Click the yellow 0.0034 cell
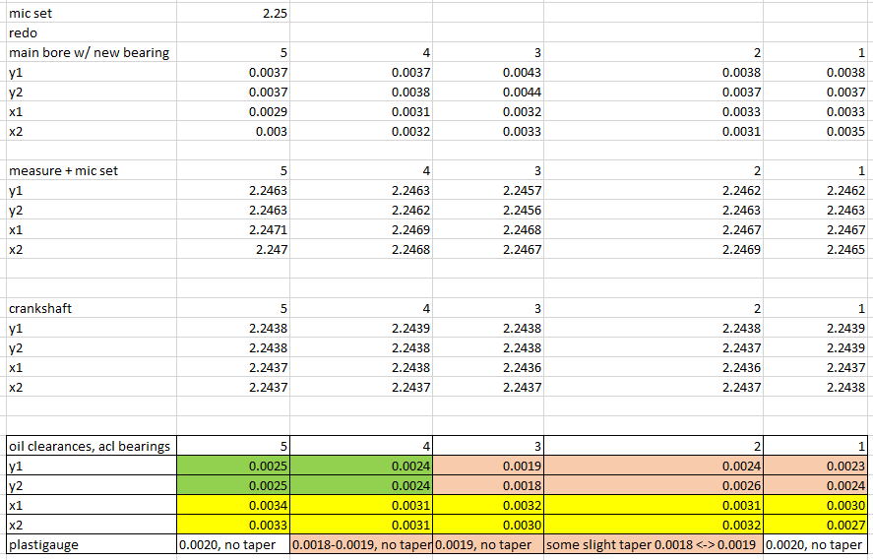 tap(233, 506)
